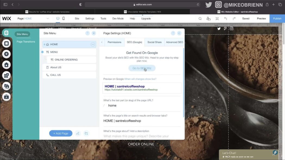285x160 pixels.
Task: Click the Go to SEO Wiz button
Action: click(x=142, y=68)
